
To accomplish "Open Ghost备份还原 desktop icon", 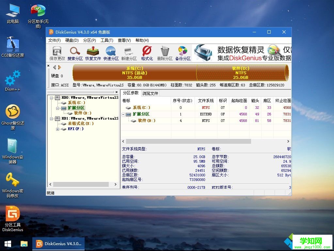I will 12,112.
